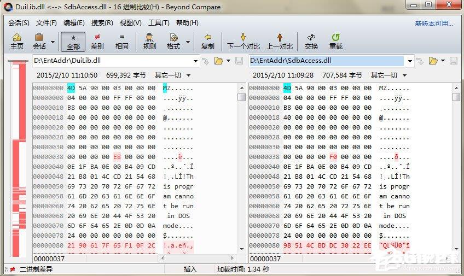Click the difference overview thumbnail map

pyautogui.click(x=19, y=158)
